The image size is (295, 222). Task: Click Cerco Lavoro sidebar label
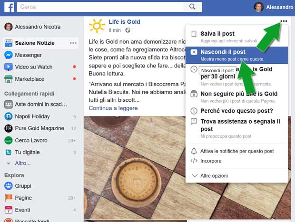(31, 140)
